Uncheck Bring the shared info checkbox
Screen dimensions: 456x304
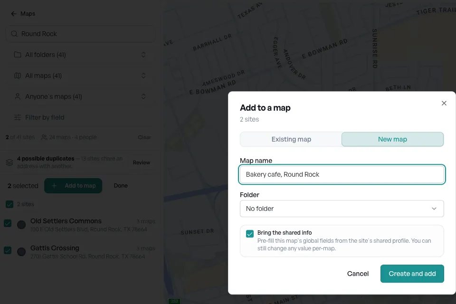pyautogui.click(x=249, y=234)
